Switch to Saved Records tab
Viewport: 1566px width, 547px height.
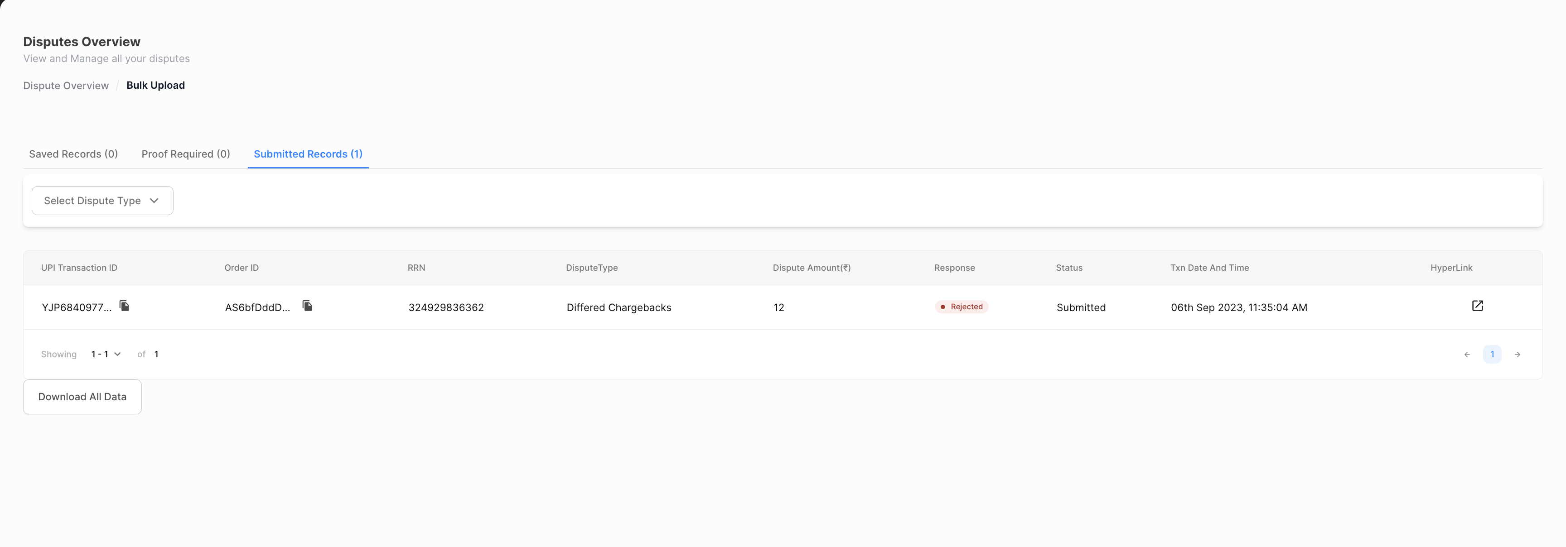click(73, 154)
